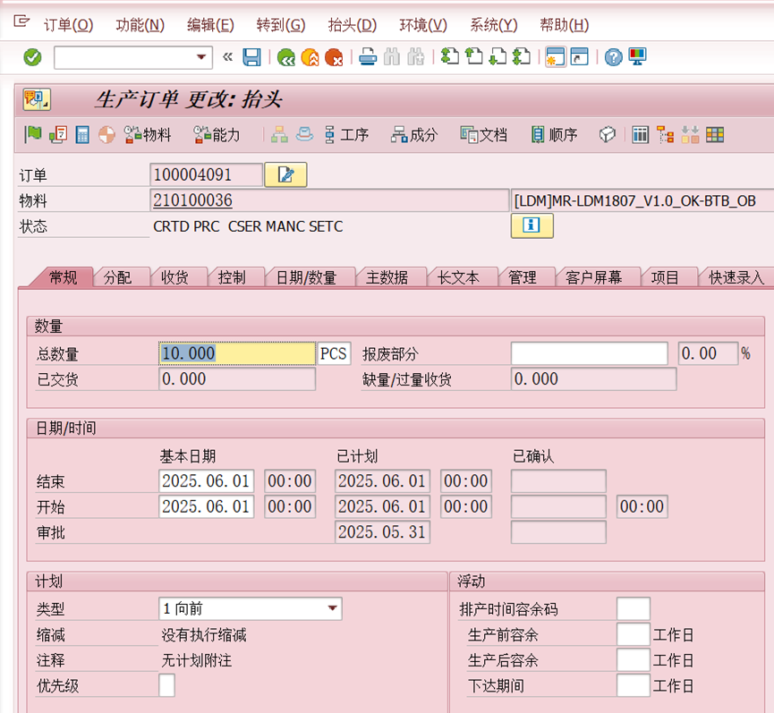
Task: Click the greyed hat-shaped toolbar icon
Action: [304, 134]
